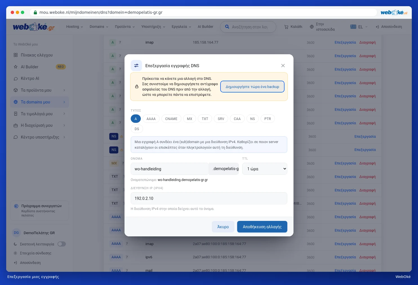Close the DNS edit dialog

click(283, 65)
